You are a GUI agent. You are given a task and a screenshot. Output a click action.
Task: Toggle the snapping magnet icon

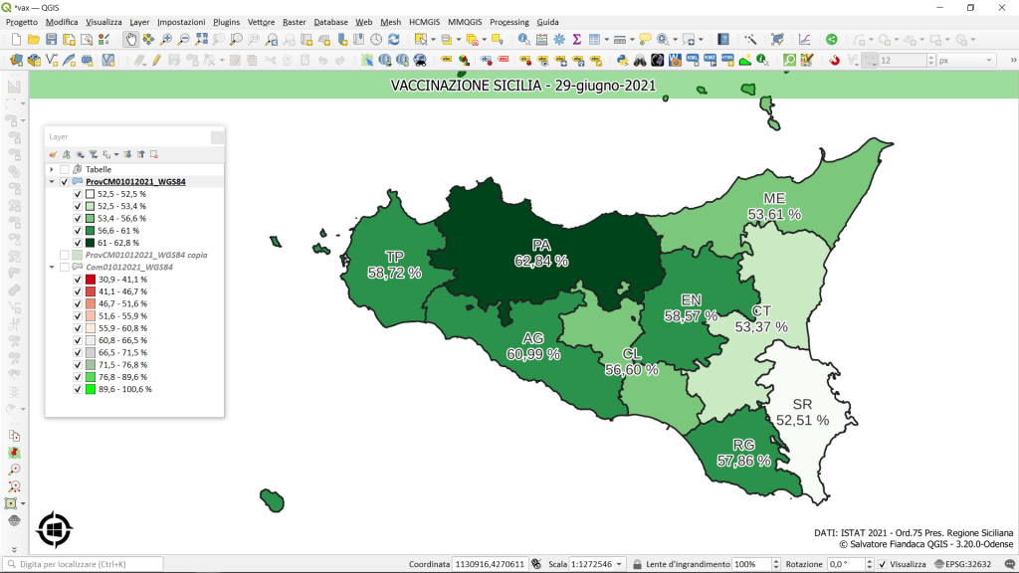point(835,60)
